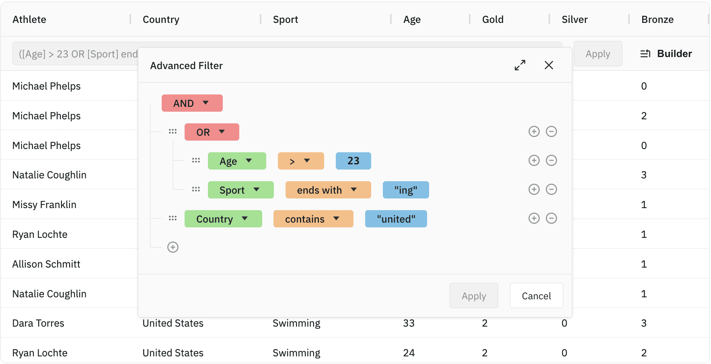
Task: Open the Sport column dropdown
Action: pos(241,190)
